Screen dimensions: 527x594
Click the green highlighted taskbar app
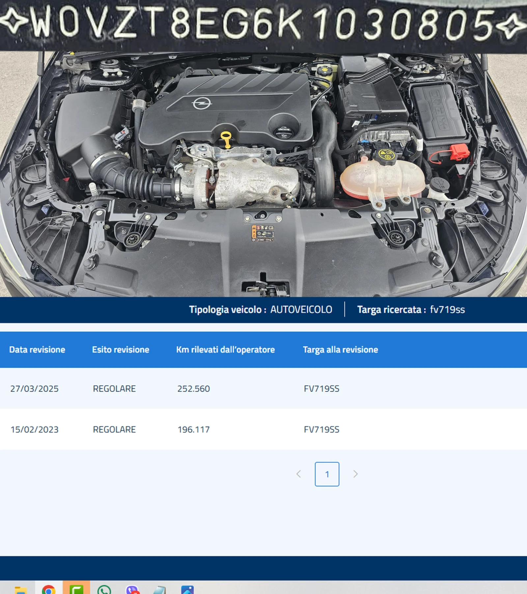pyautogui.click(x=76, y=589)
